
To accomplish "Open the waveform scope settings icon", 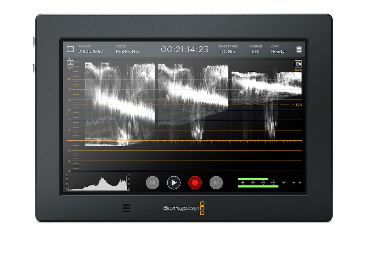I will pos(70,64).
